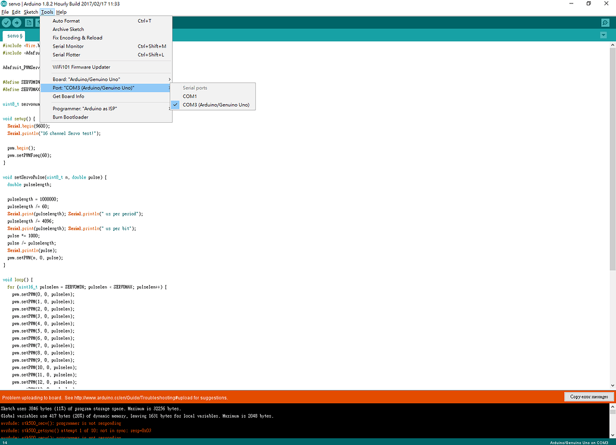Open the File menu
This screenshot has width=616, height=445.
pos(5,11)
